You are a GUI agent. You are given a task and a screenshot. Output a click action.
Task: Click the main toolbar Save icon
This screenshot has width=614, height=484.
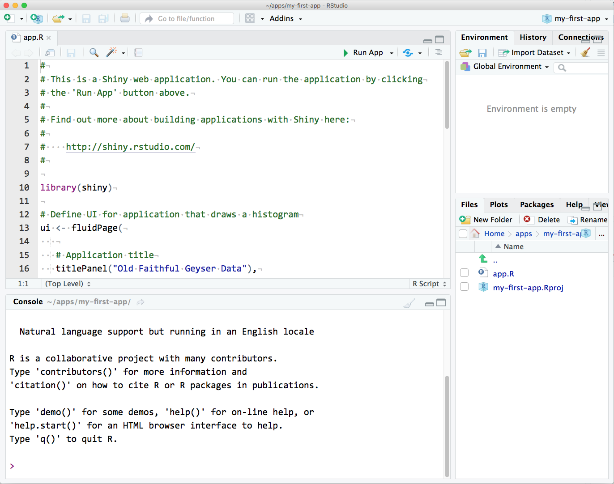coord(86,18)
